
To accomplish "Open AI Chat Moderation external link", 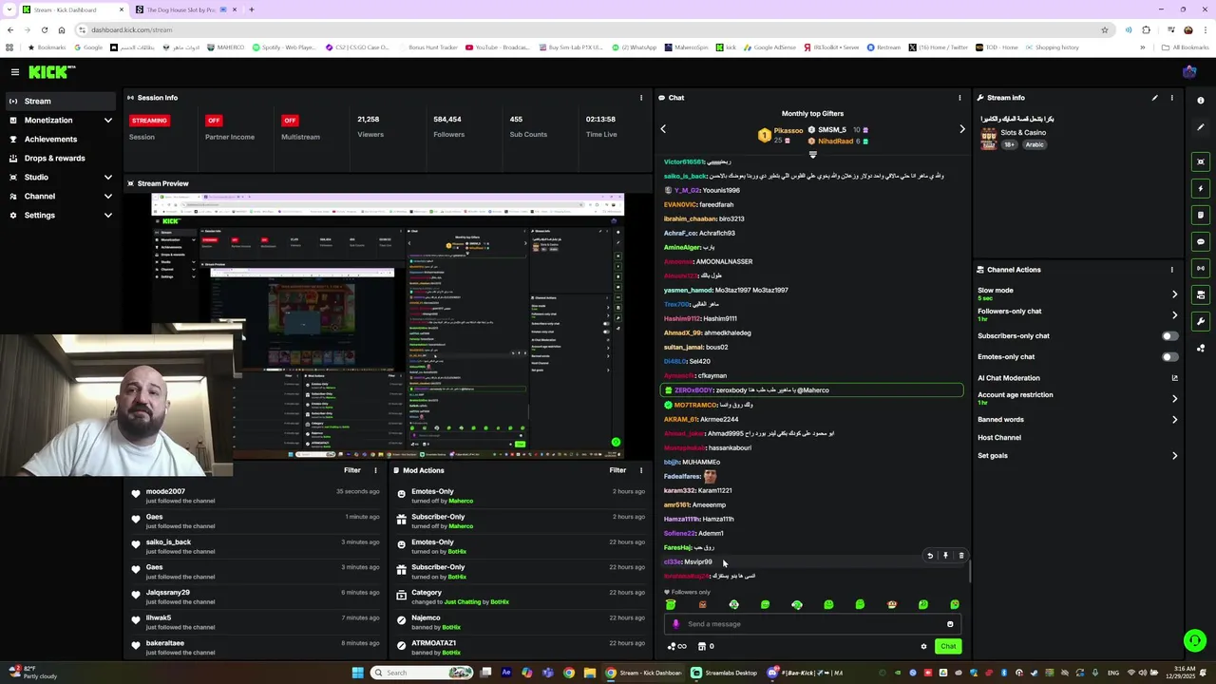I will pyautogui.click(x=1174, y=378).
